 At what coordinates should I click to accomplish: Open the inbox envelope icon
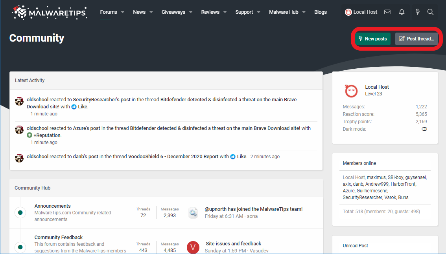point(387,12)
